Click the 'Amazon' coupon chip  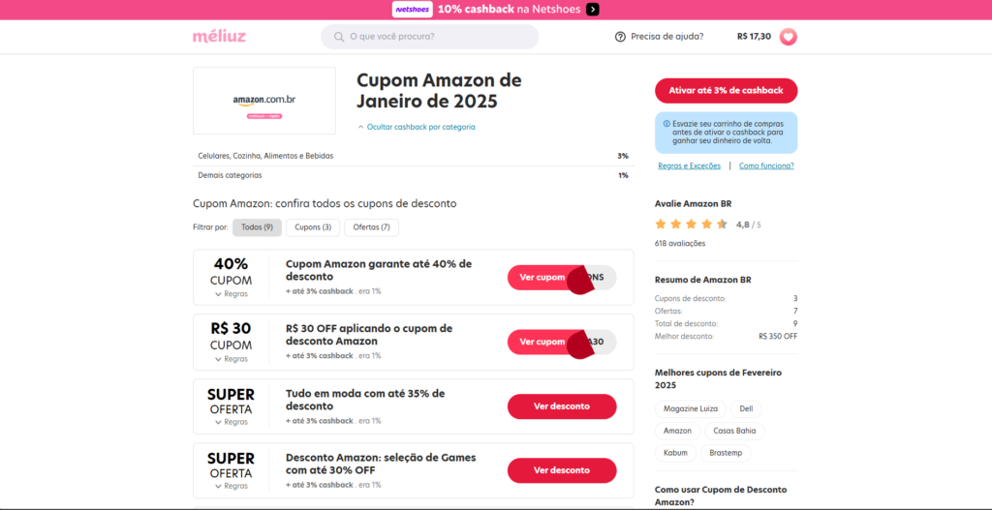click(677, 431)
